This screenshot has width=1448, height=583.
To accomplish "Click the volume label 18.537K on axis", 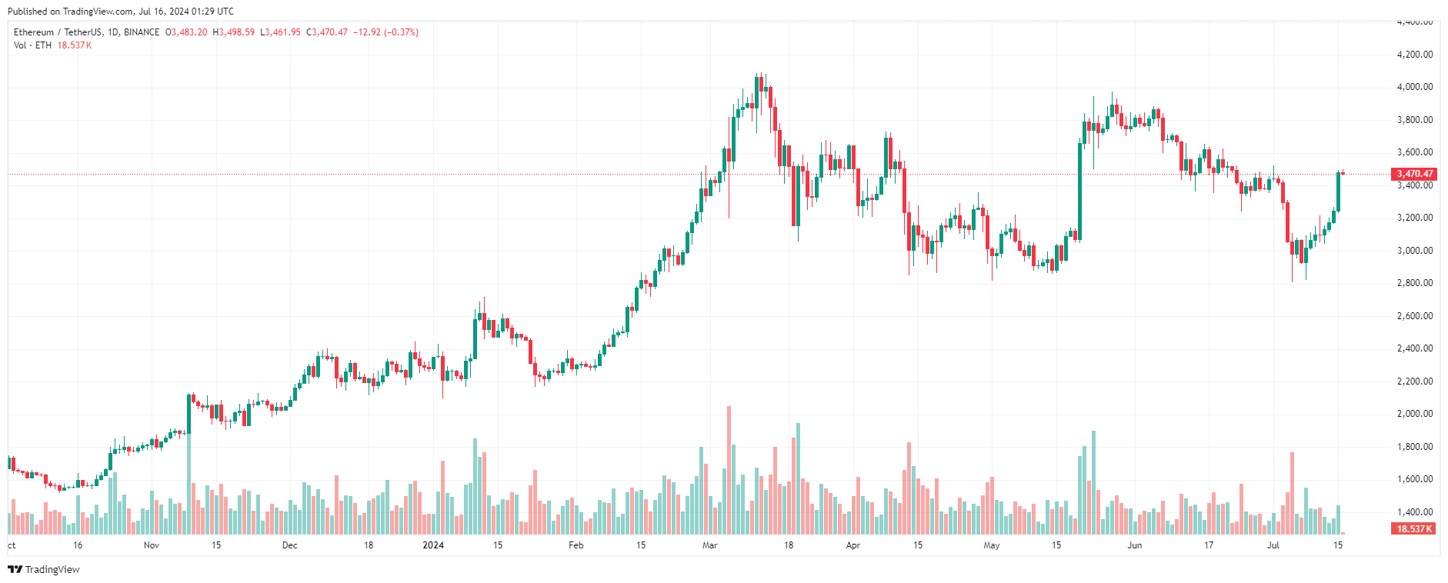I will [x=1415, y=529].
